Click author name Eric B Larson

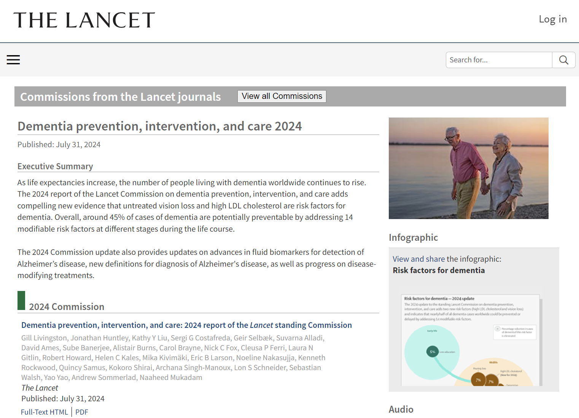click(x=211, y=358)
